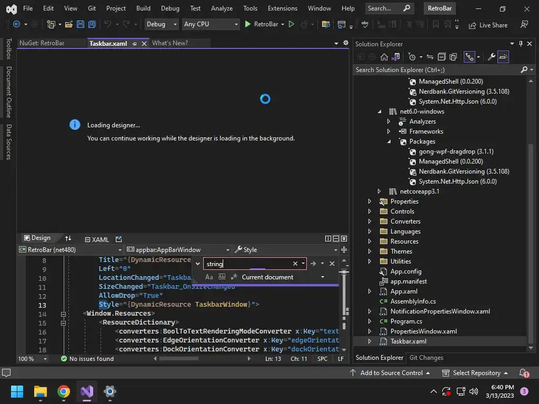Click Swap Panes arrows icon beside Design tab
The height and width of the screenshot is (404, 539).
[68, 238]
